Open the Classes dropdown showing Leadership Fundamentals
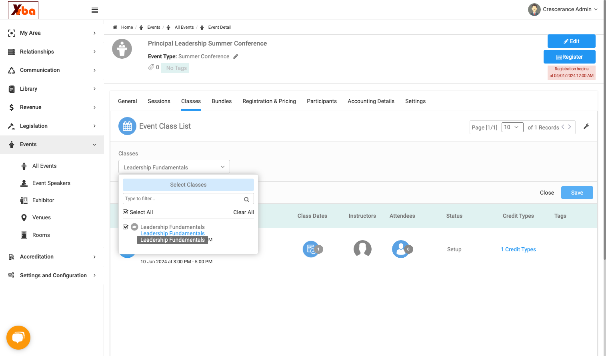 click(x=174, y=167)
